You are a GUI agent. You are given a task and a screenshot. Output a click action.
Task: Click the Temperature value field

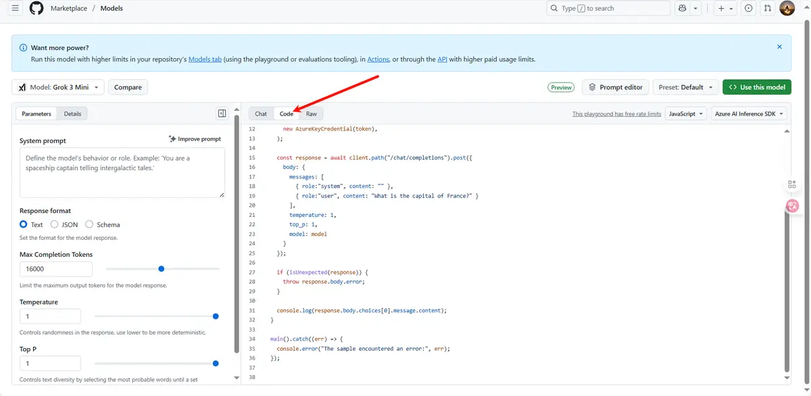pyautogui.click(x=50, y=316)
